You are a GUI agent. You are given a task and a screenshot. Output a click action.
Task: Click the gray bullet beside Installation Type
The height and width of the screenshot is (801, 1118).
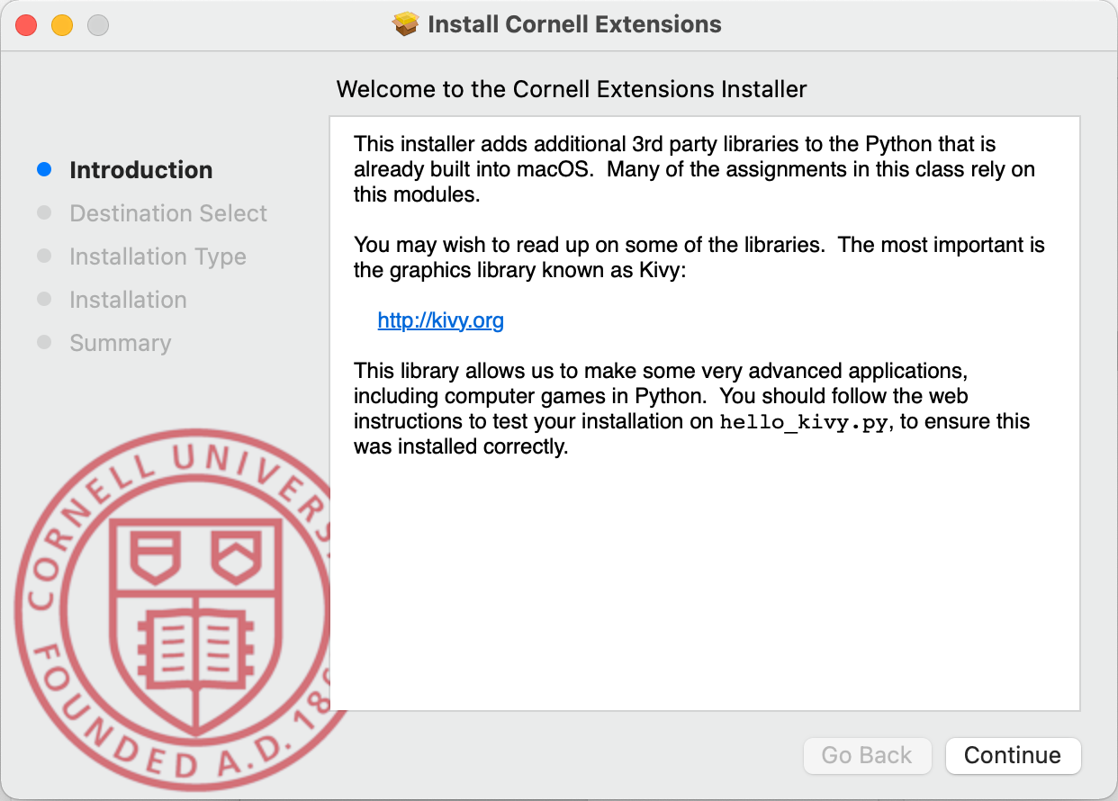(44, 256)
